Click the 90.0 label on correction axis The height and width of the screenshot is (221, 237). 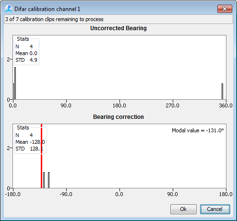(x=173, y=194)
